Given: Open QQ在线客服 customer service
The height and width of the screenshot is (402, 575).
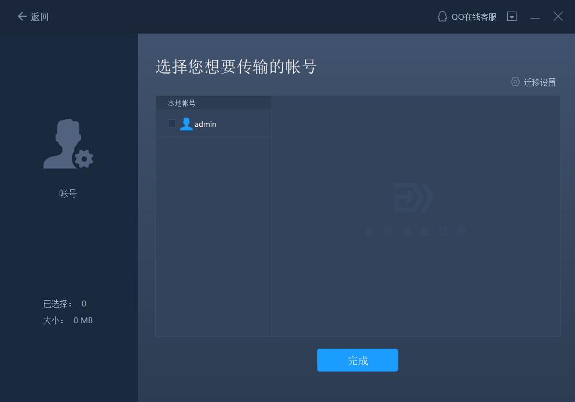Looking at the screenshot, I should click(473, 17).
